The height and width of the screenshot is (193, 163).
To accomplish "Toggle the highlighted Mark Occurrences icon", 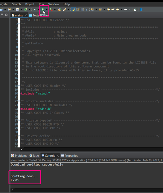I will (x=74, y=10).
